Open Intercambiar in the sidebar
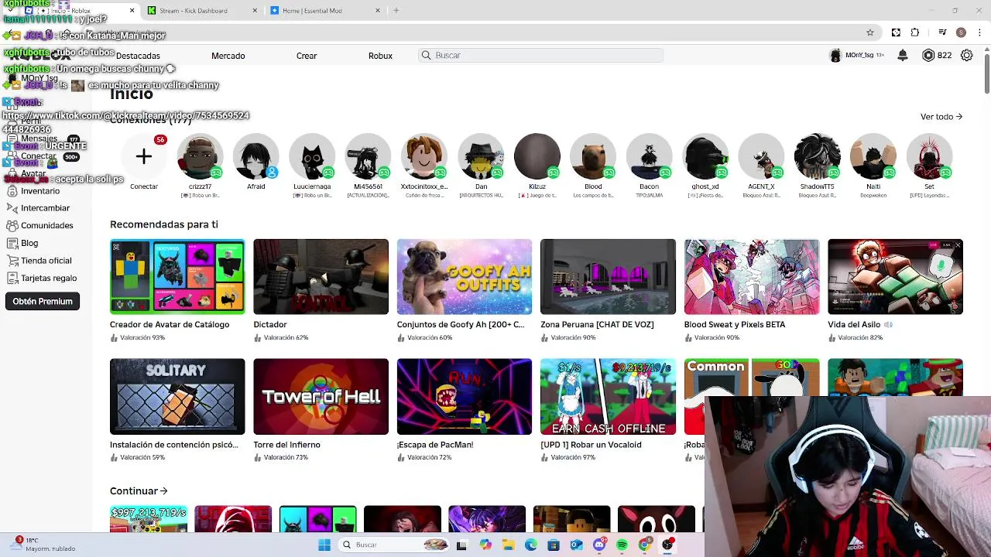This screenshot has height=557, width=991. (45, 208)
